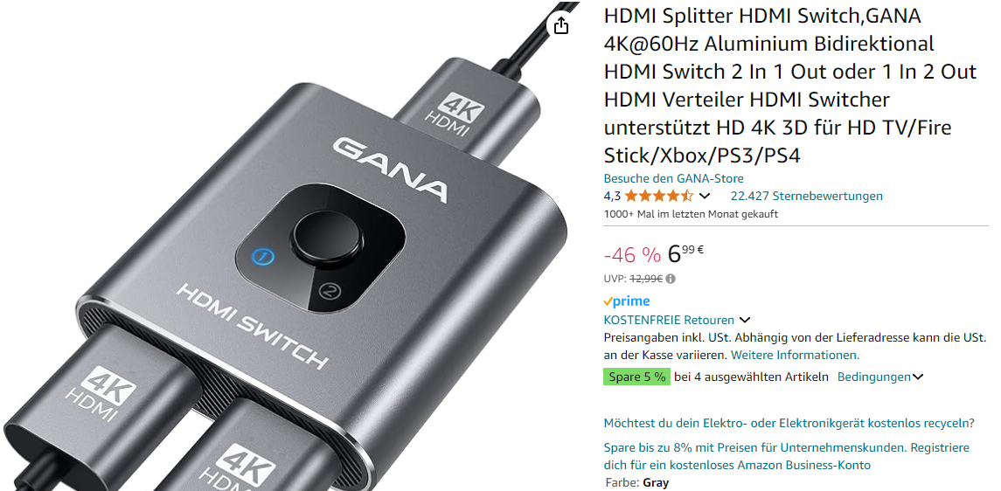The width and height of the screenshot is (1001, 491).
Task: Click the GANA logo on product photo
Action: tap(389, 168)
